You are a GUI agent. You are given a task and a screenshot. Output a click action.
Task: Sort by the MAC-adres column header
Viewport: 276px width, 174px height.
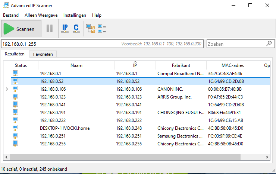233,65
